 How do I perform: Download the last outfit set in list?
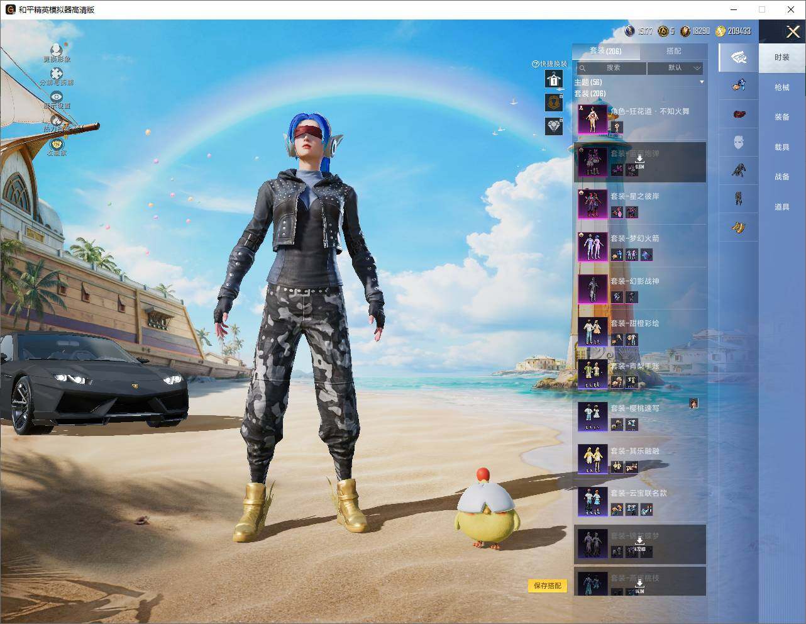[x=639, y=587]
